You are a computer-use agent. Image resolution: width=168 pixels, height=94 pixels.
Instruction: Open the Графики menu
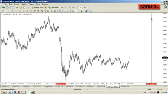click(24, 4)
